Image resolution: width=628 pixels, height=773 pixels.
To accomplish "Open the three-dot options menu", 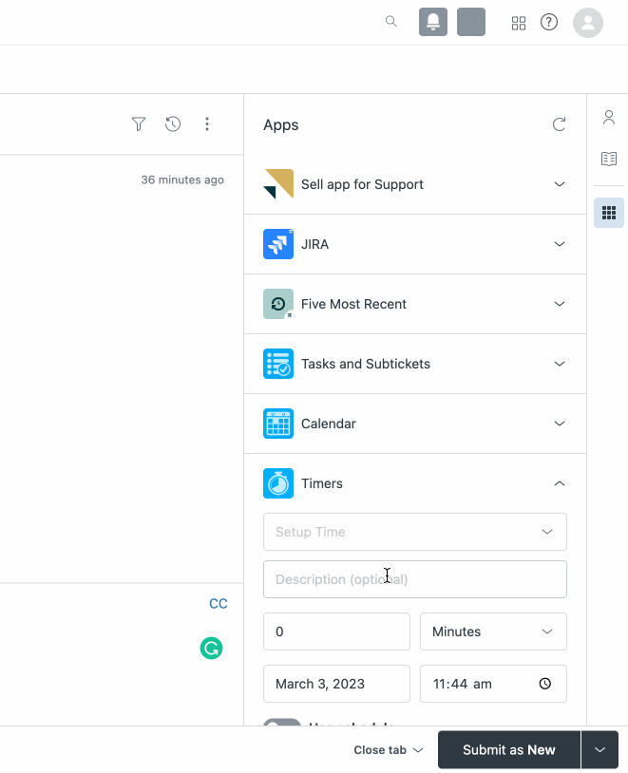I will (x=207, y=123).
